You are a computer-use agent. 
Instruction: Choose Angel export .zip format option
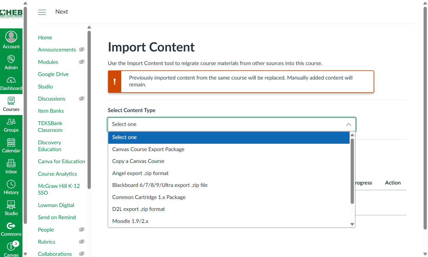229,173
